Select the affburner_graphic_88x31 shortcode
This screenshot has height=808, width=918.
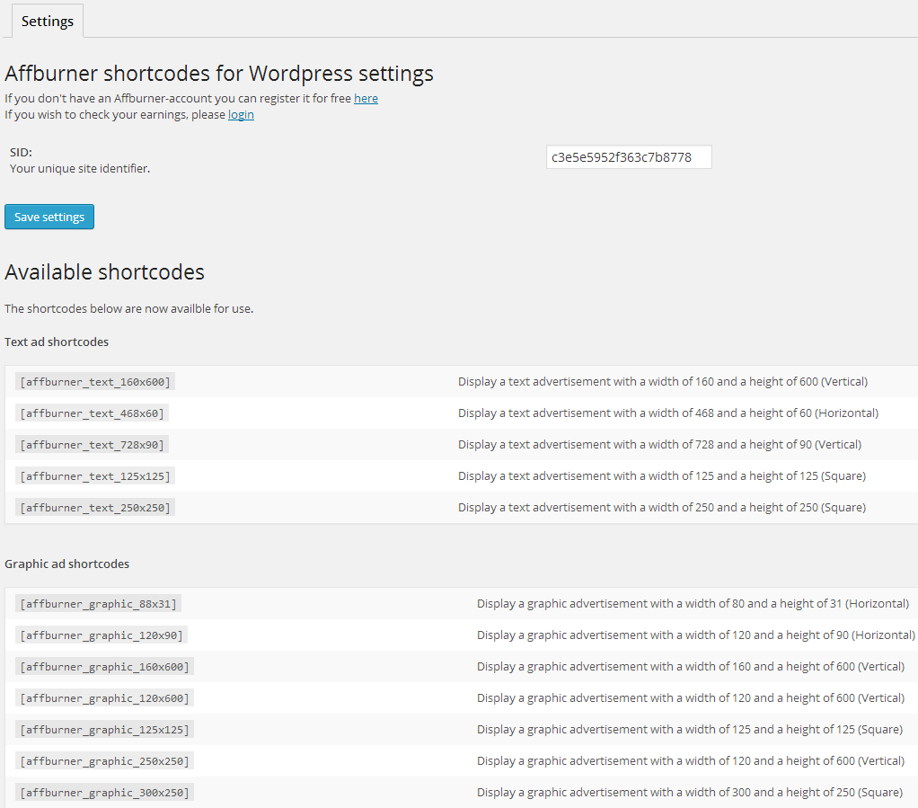(x=99, y=604)
